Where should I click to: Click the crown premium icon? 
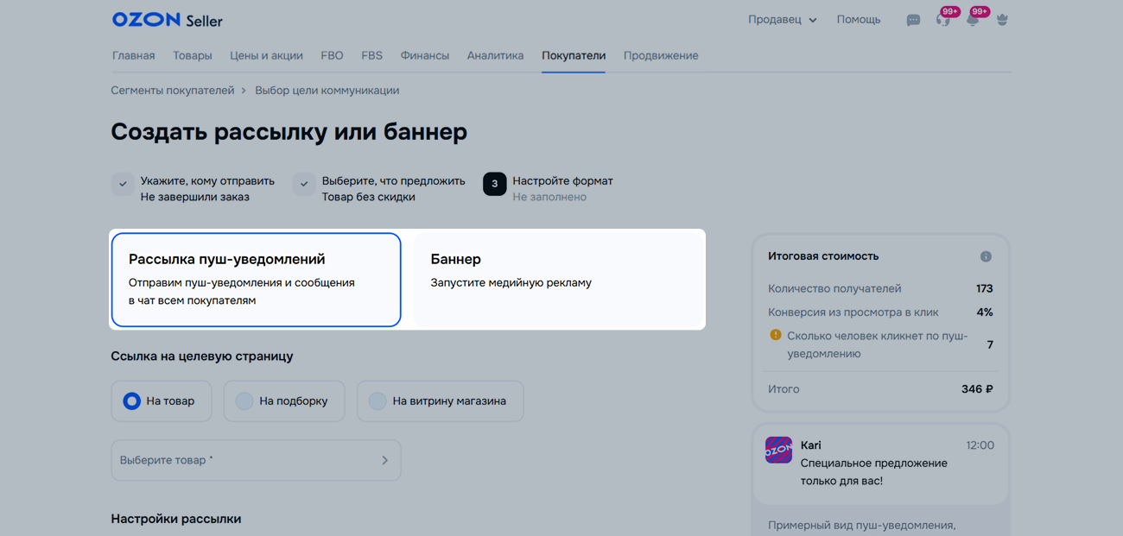tap(1002, 20)
